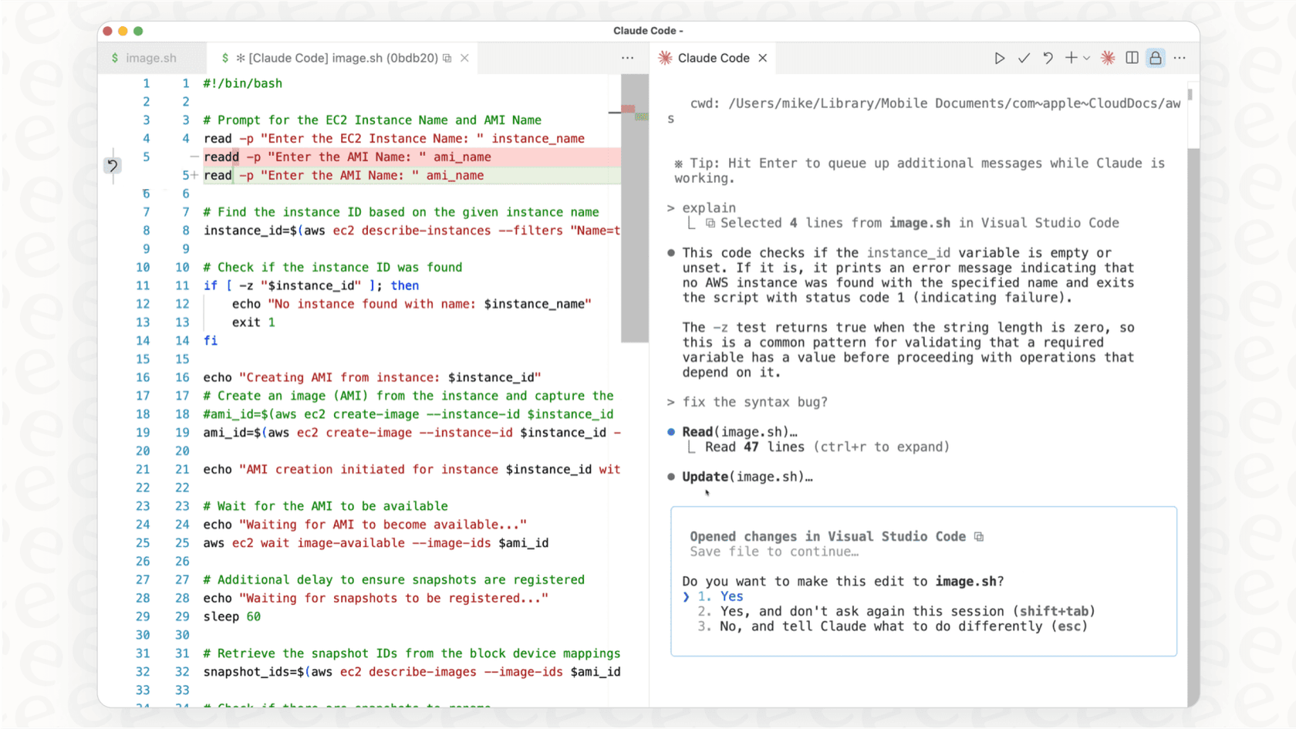Run the script with the play icon
The height and width of the screenshot is (729, 1296).
(x=1000, y=57)
